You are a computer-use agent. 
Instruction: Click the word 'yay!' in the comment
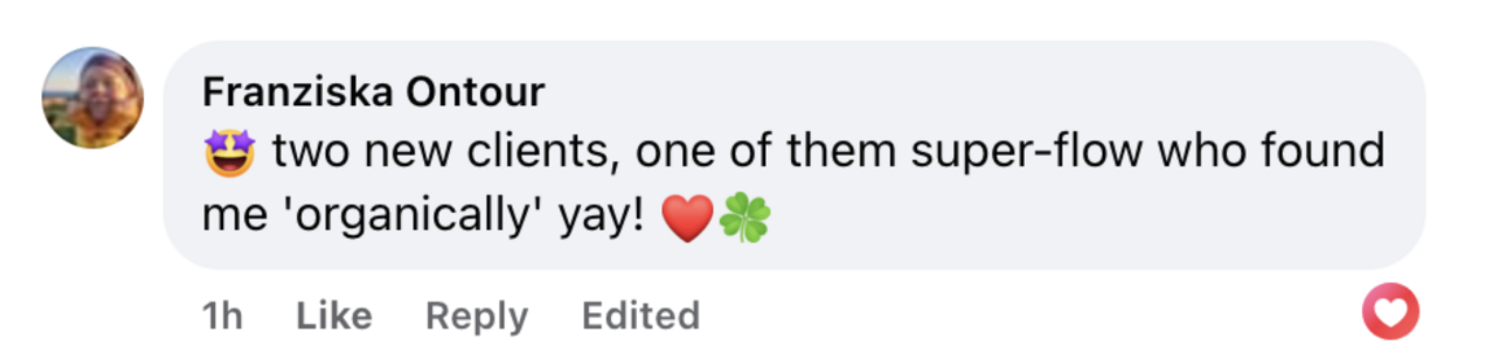pyautogui.click(x=601, y=216)
